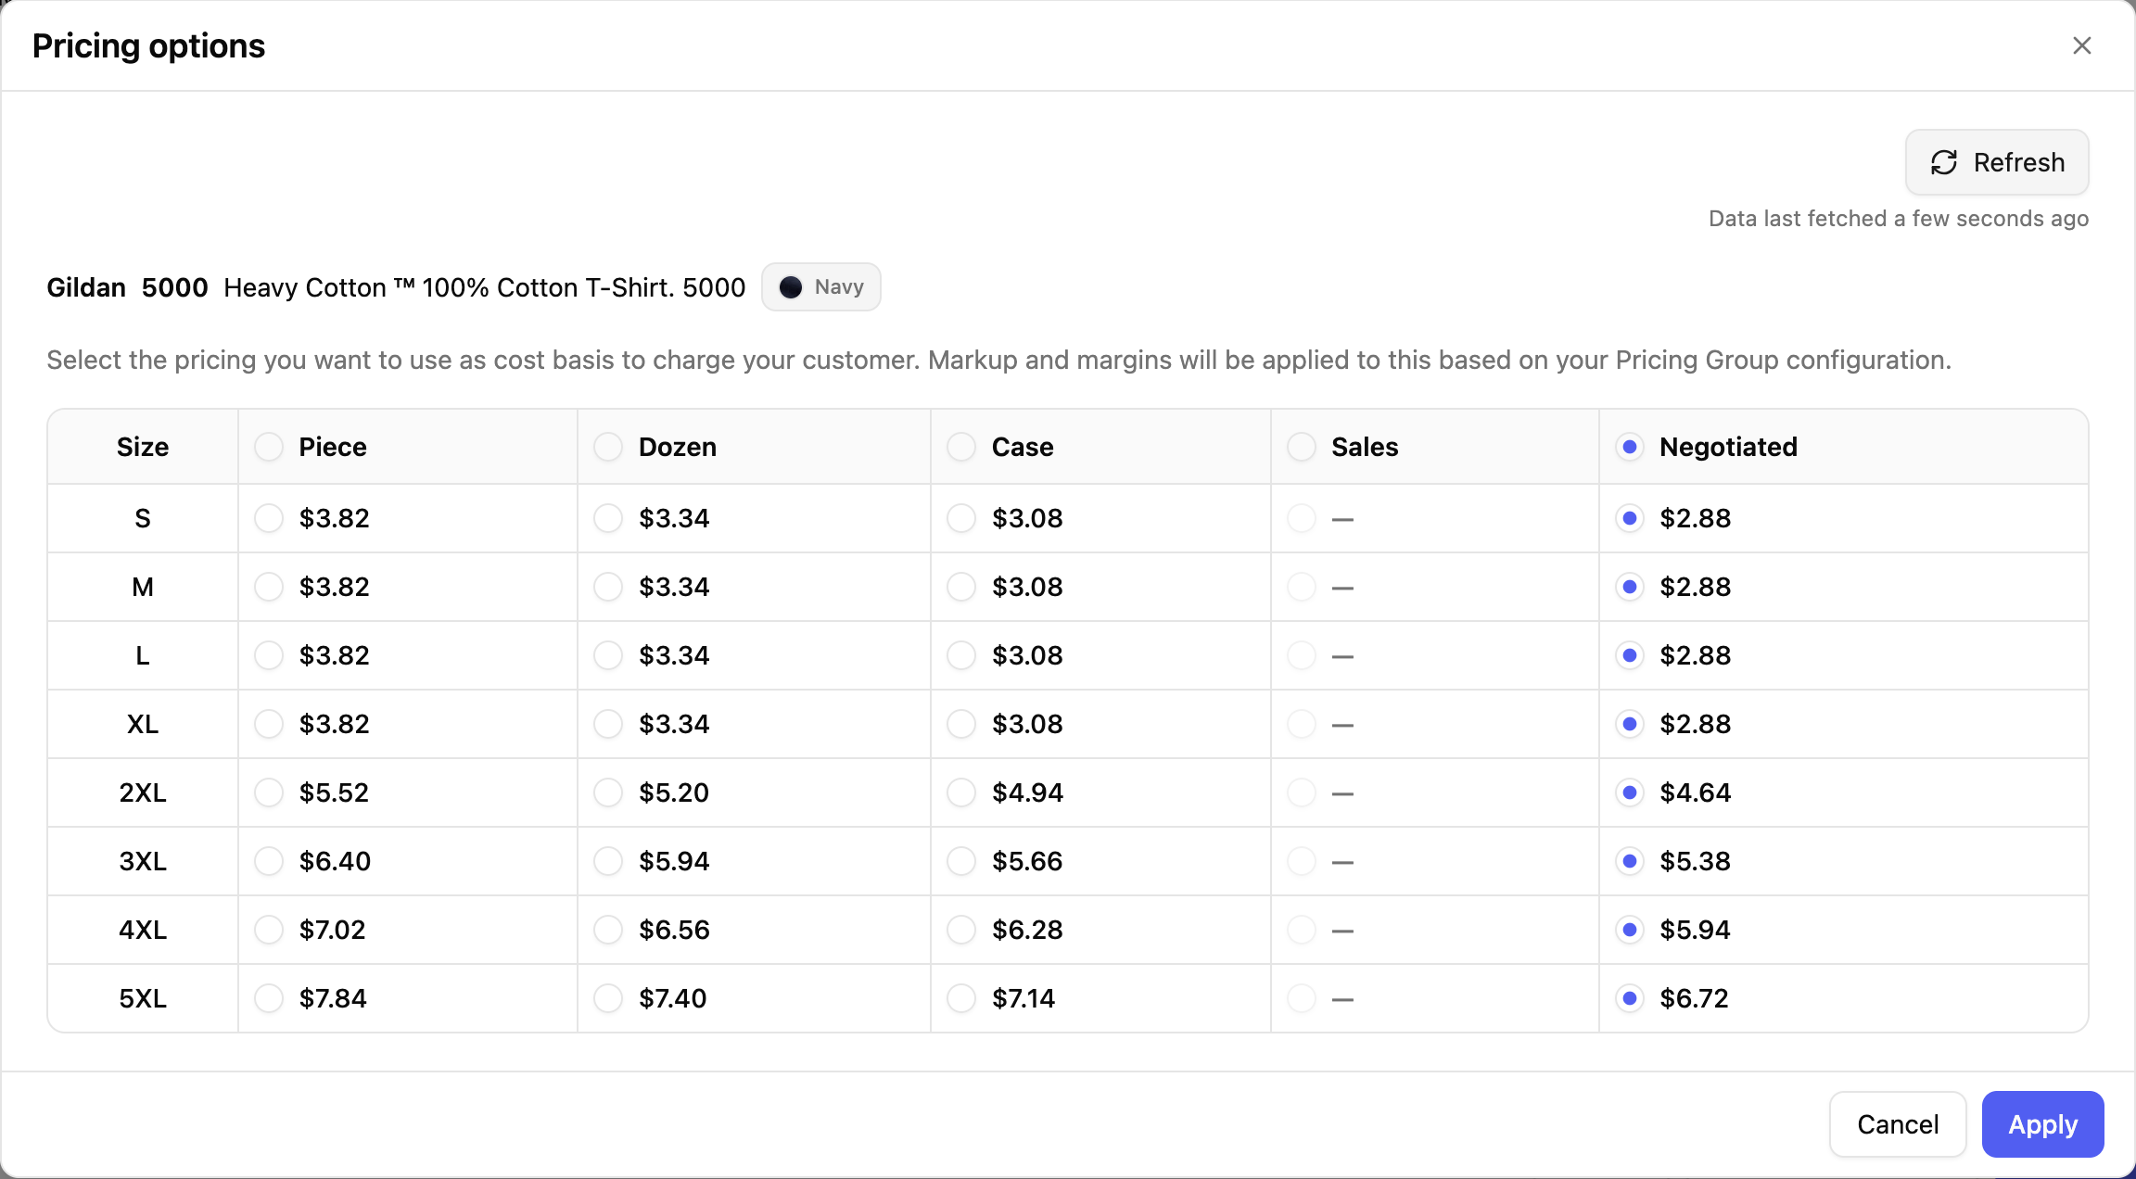This screenshot has width=2136, height=1179.
Task: Choose Case price $4.94 for 2XL
Action: coord(961,792)
